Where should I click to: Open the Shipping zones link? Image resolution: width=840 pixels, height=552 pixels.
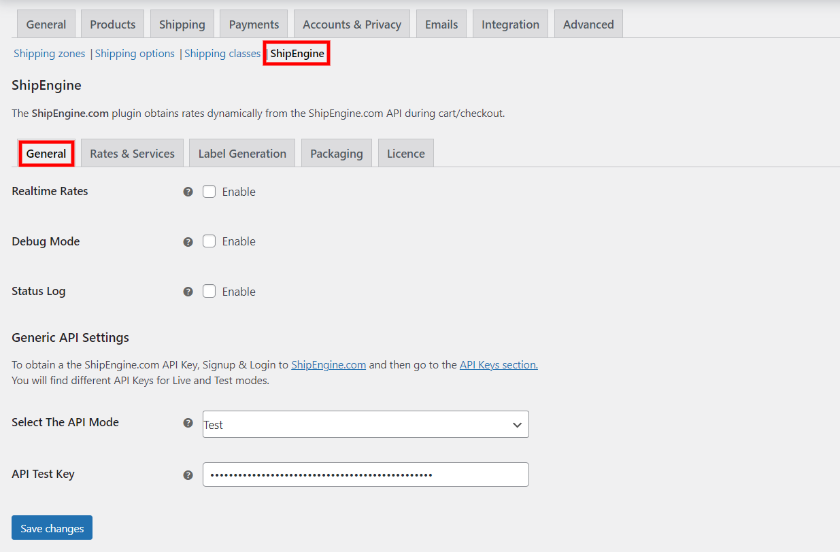pos(50,54)
